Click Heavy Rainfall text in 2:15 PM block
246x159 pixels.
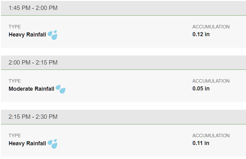[x=27, y=143]
